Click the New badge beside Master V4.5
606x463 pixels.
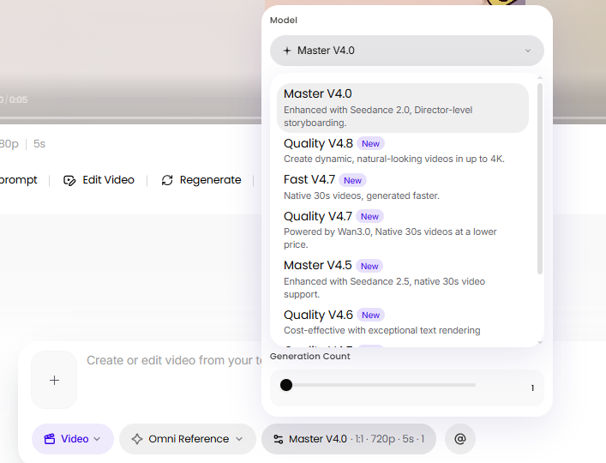(x=369, y=267)
